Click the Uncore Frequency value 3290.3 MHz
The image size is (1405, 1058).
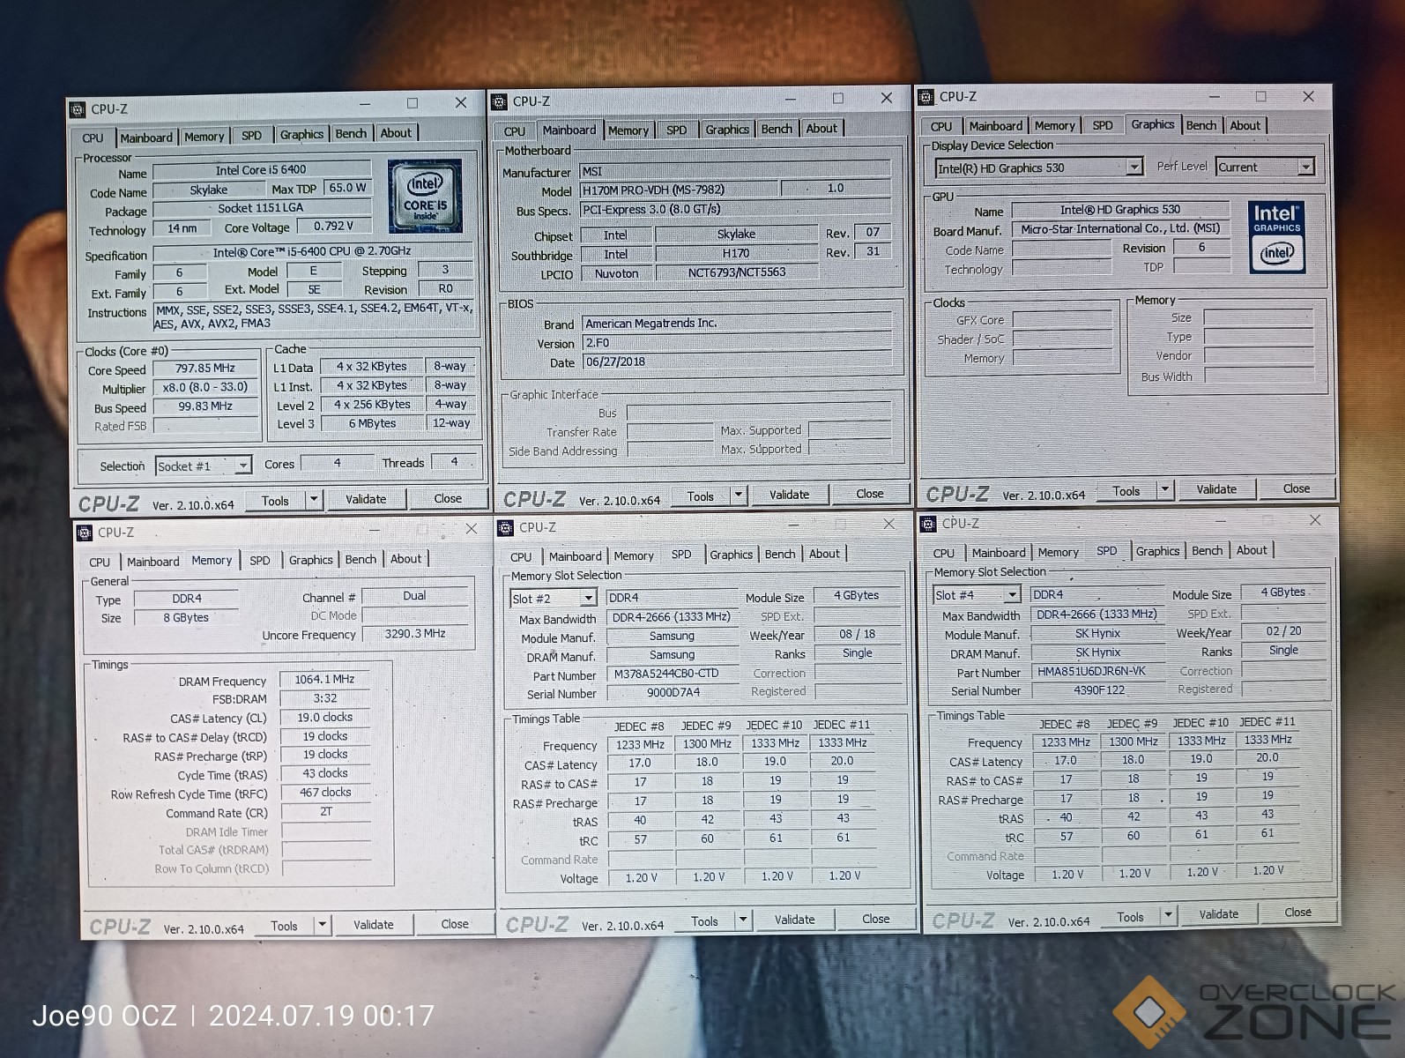[x=414, y=634]
